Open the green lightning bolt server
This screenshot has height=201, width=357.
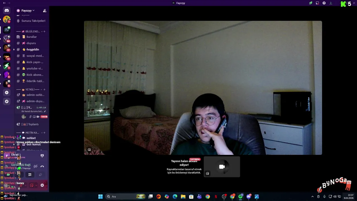click(x=7, y=66)
